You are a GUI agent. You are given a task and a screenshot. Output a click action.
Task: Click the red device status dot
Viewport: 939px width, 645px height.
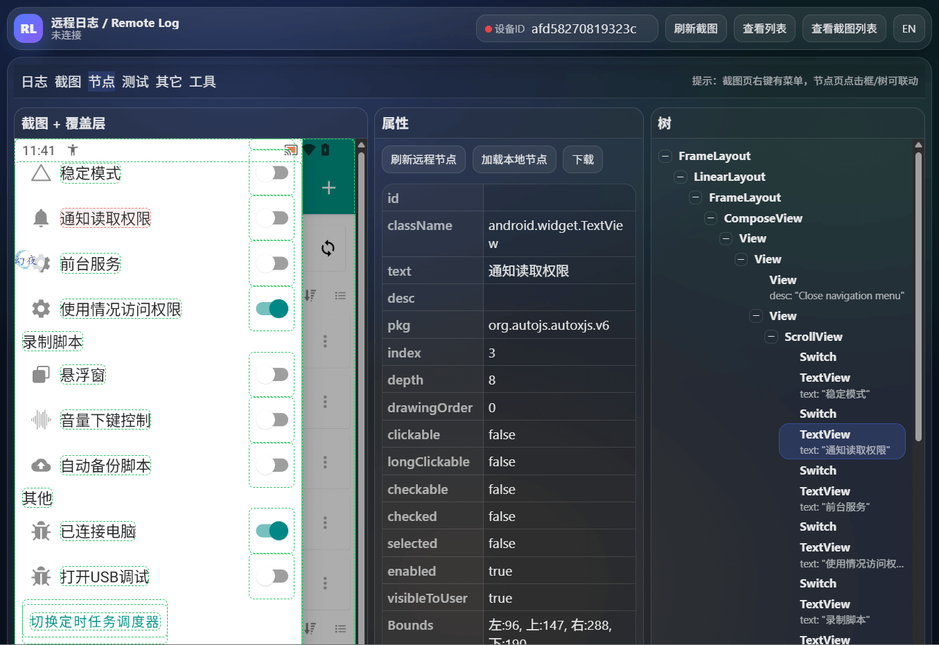point(489,29)
